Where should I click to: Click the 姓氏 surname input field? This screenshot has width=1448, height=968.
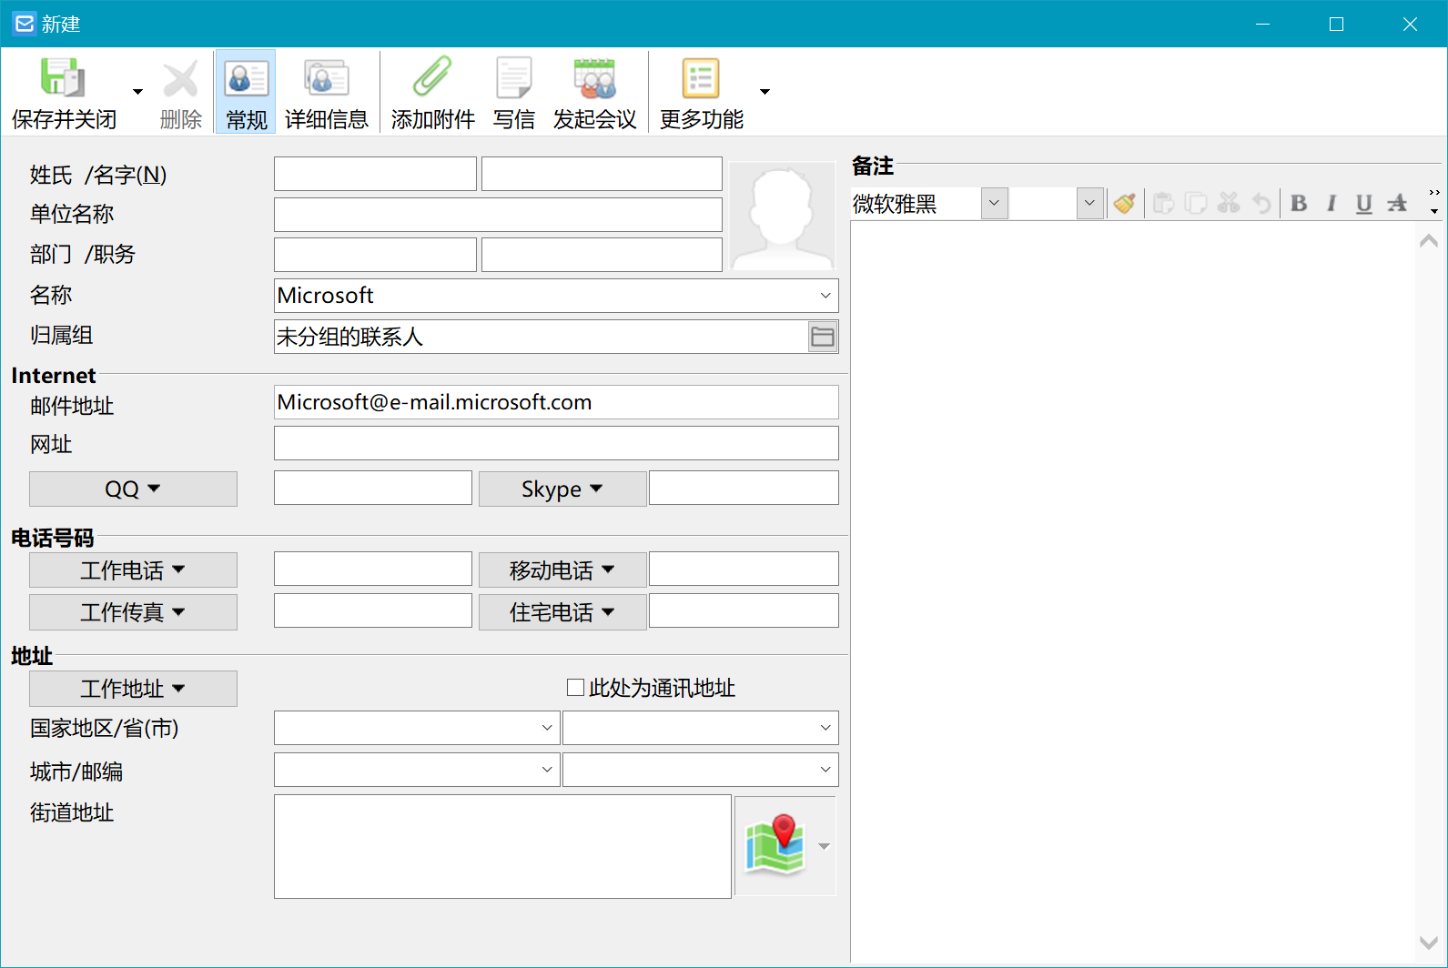(x=375, y=174)
